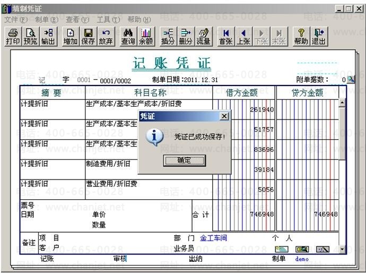The height and width of the screenshot is (273, 366).
Task: Click voucher number field 0001
Action: click(84, 80)
